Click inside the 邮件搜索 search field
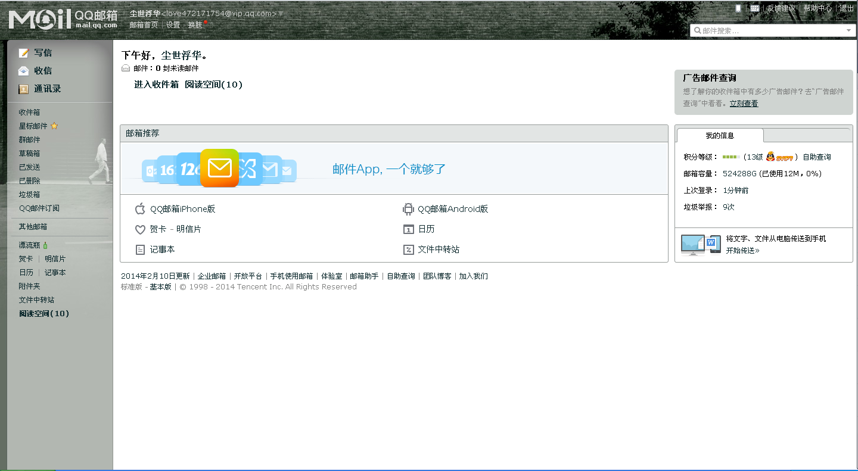The width and height of the screenshot is (858, 471). pyautogui.click(x=772, y=31)
